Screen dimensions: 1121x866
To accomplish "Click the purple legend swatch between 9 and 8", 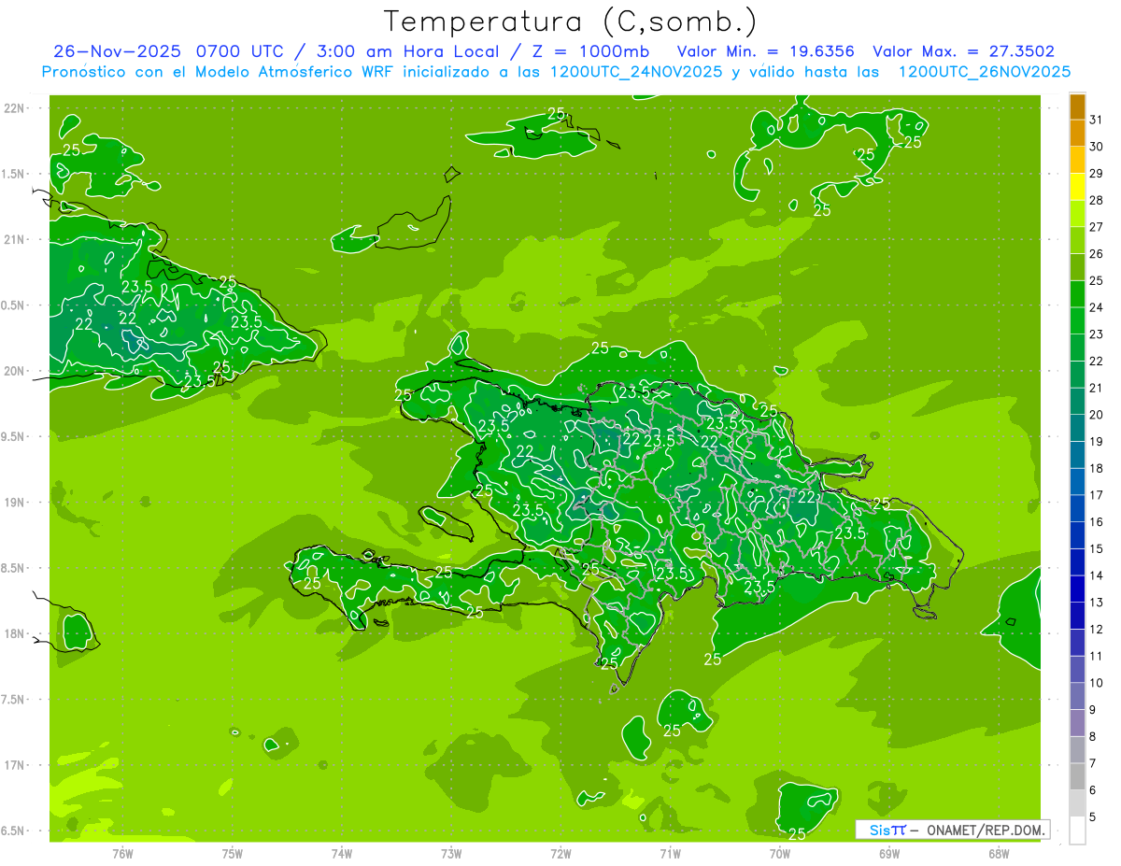I will [1077, 723].
